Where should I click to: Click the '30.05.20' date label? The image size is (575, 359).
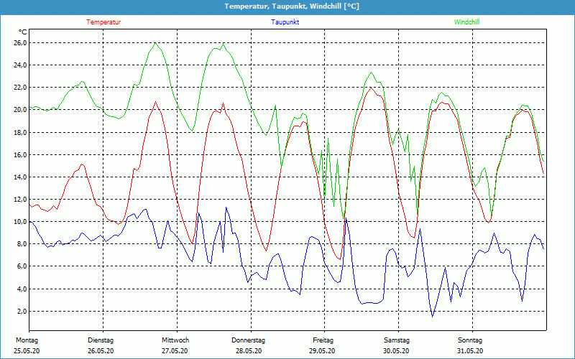(x=397, y=351)
